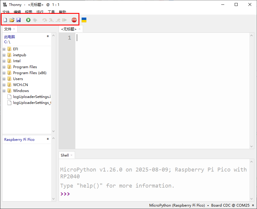Create a new file with toolbar icon
Image resolution: width=257 pixels, height=209 pixels.
5,20
